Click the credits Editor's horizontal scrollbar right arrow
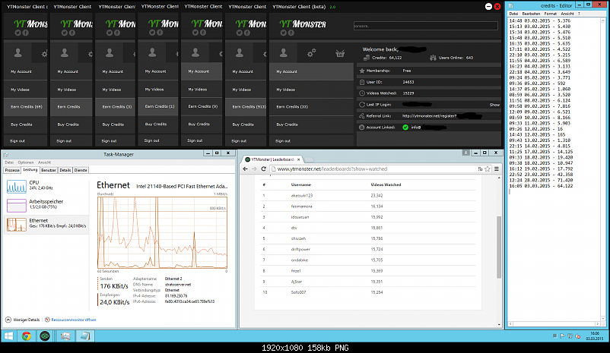Image resolution: width=610 pixels, height=353 pixels. click(x=598, y=323)
